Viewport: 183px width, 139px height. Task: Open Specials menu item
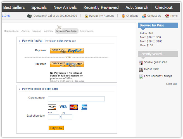pos(39,8)
